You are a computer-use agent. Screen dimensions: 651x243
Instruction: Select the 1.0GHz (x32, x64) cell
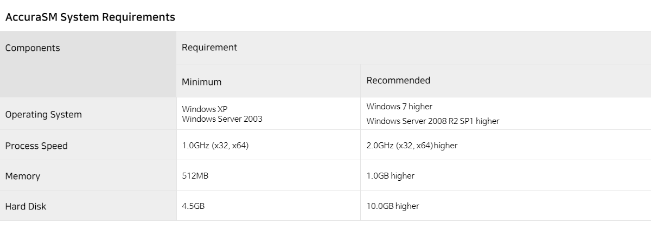[x=268, y=145]
